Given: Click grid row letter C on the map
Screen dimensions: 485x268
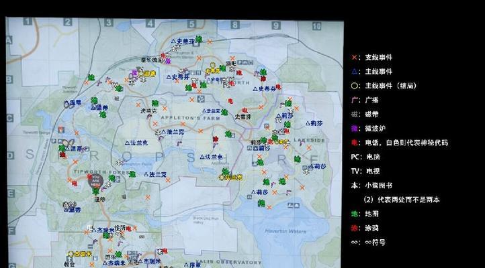Looking at the screenshot, I should click(x=10, y=118).
